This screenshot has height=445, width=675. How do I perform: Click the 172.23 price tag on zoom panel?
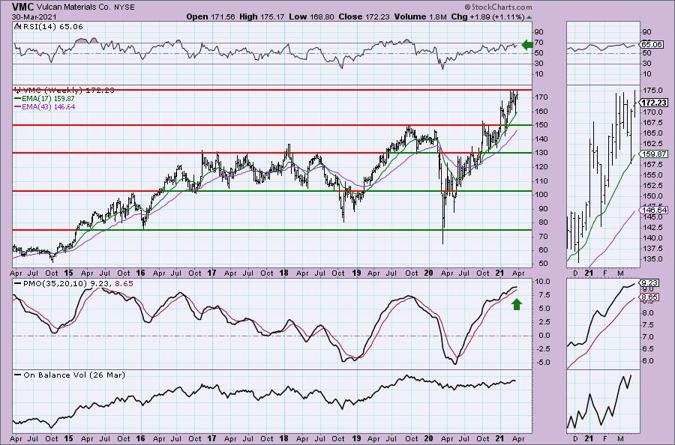[x=654, y=103]
